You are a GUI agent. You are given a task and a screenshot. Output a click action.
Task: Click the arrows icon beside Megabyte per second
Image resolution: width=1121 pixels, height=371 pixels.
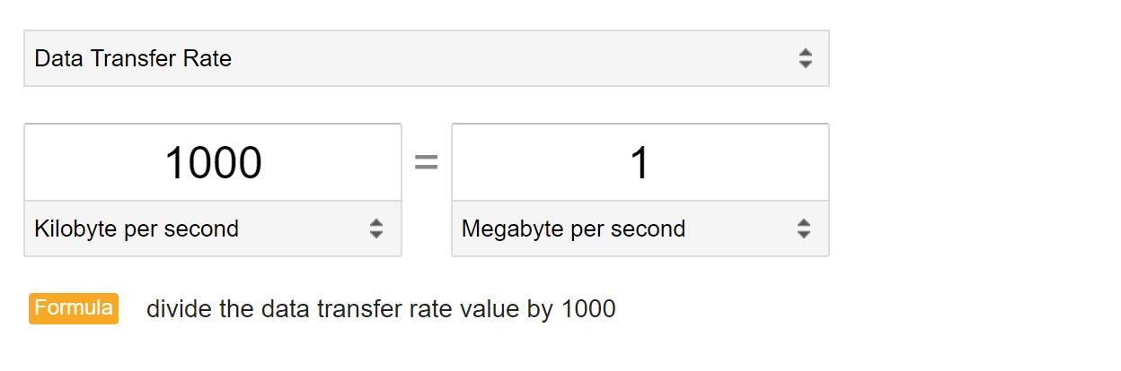point(804,229)
